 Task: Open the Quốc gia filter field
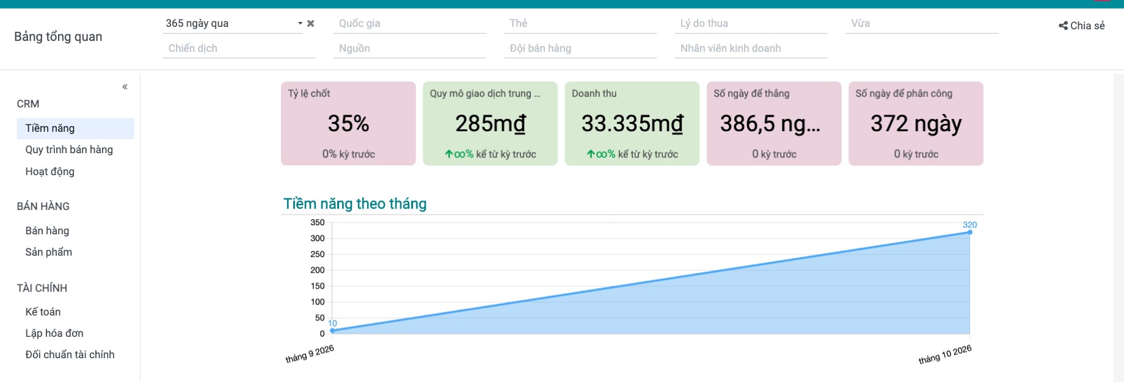409,23
